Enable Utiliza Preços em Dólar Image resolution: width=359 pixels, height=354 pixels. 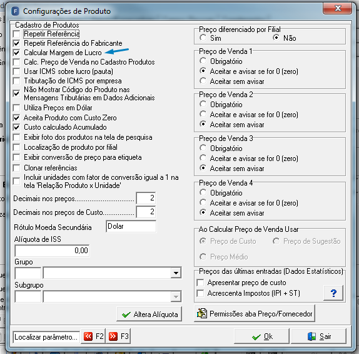tap(16, 108)
